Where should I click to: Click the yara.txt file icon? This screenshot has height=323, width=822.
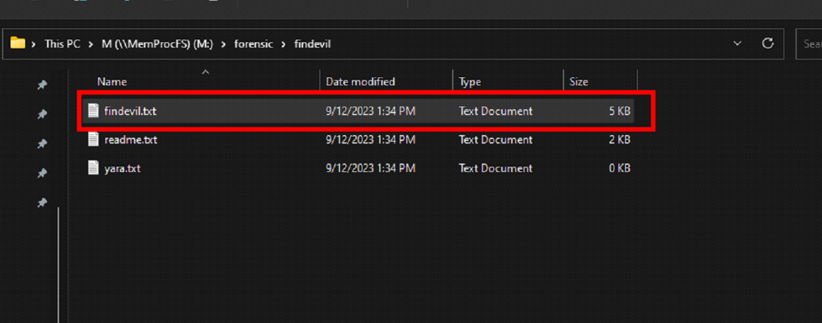[x=93, y=168]
